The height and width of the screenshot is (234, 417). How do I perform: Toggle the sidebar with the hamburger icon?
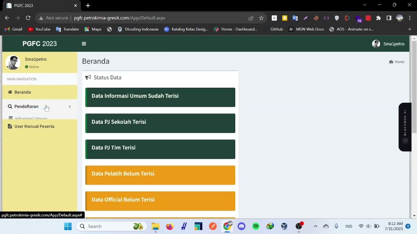(x=84, y=44)
